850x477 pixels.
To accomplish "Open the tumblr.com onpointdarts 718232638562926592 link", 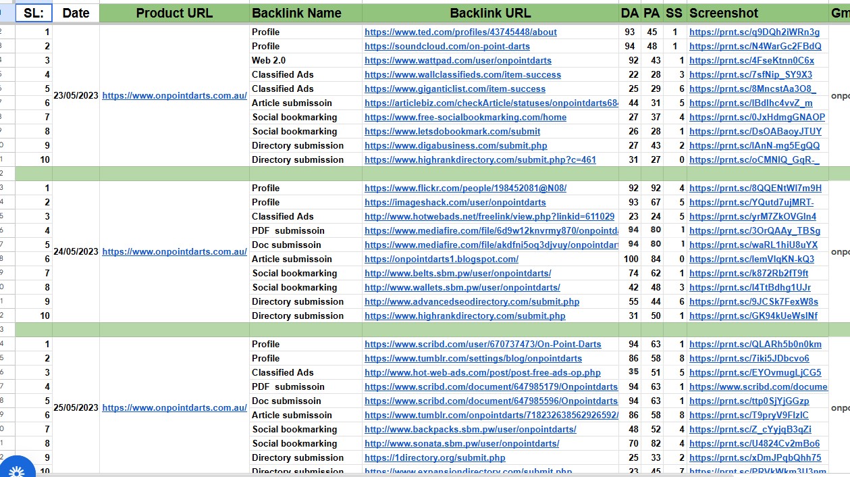I will click(x=492, y=415).
